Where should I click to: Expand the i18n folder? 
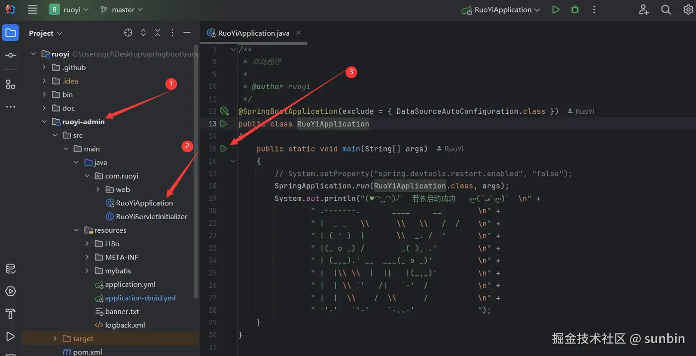coord(87,244)
